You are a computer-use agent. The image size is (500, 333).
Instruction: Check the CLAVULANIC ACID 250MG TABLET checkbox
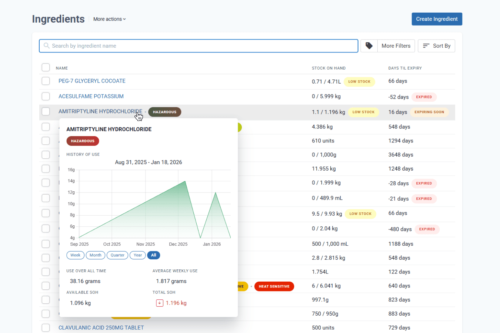pos(46,328)
